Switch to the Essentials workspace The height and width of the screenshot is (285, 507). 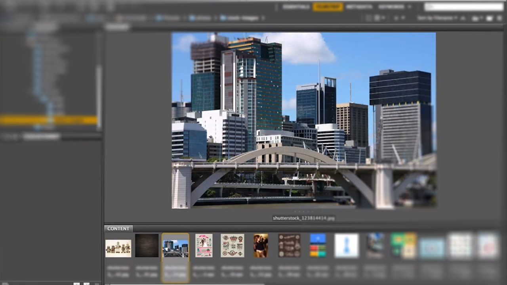296,7
